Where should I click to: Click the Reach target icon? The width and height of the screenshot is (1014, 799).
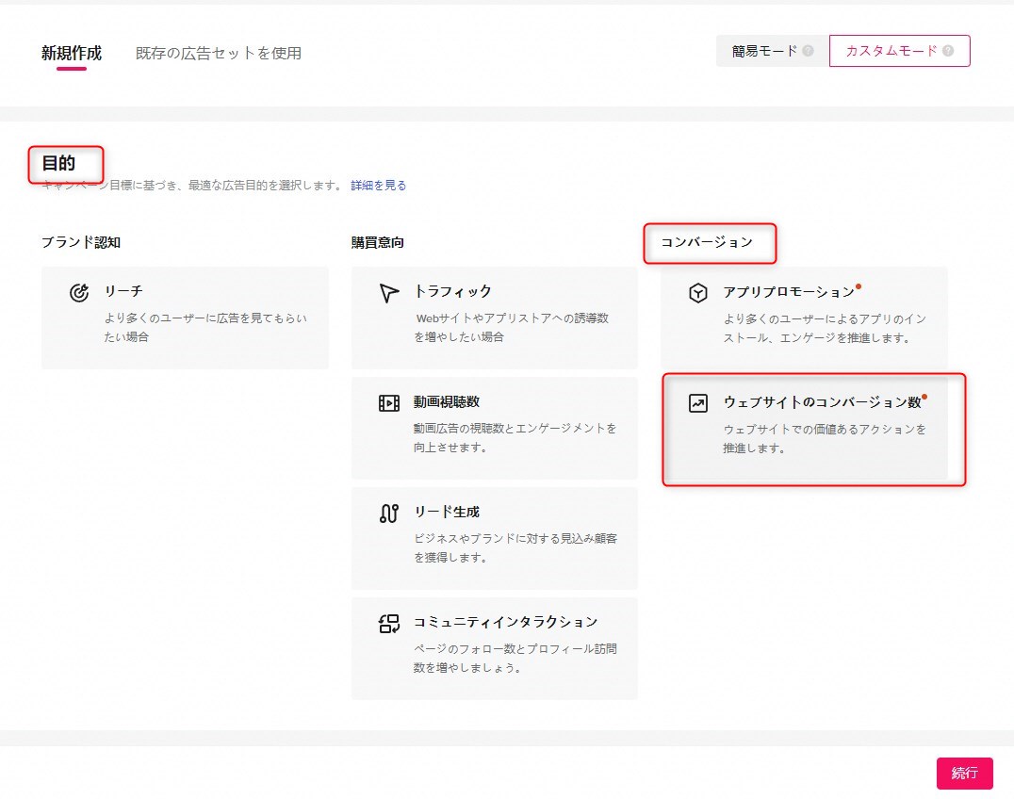(79, 293)
